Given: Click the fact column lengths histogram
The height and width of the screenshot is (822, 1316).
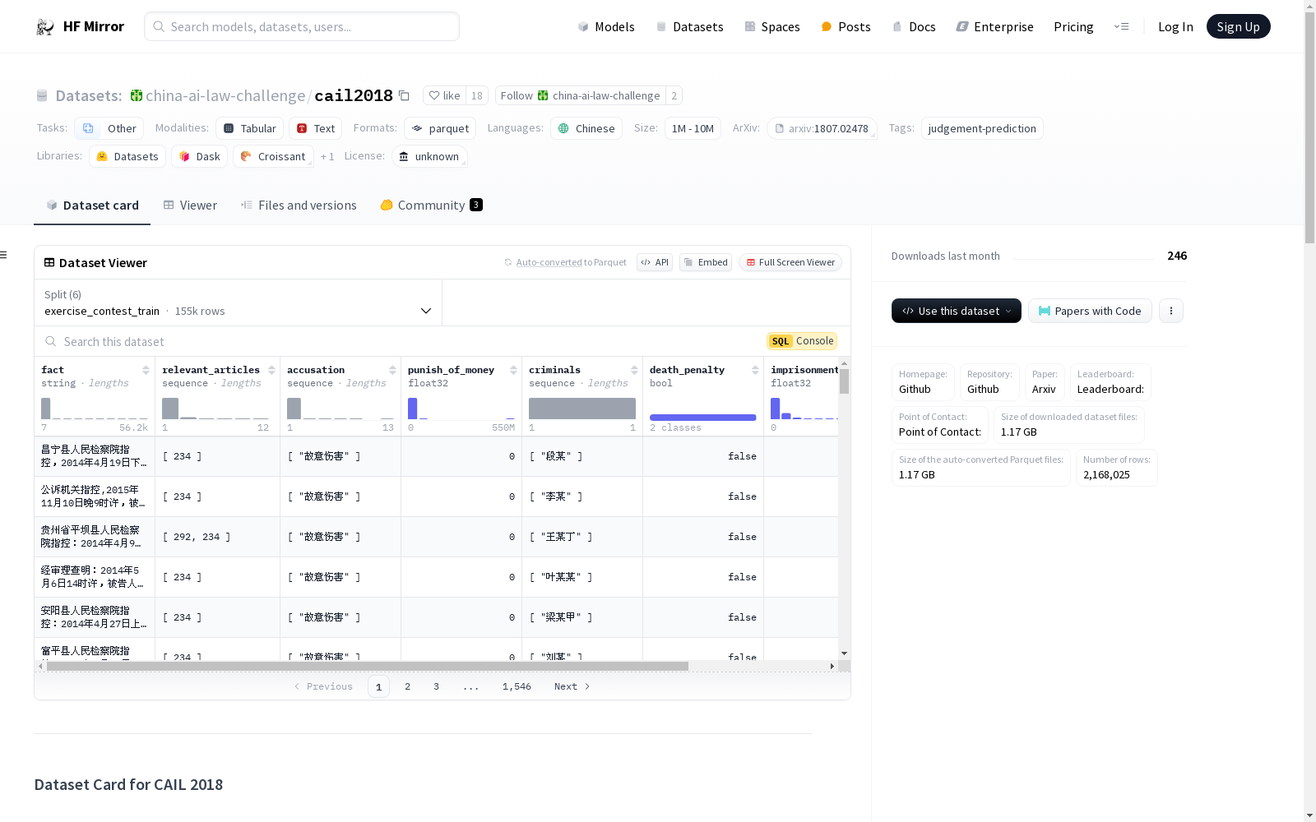Looking at the screenshot, I should [95, 409].
